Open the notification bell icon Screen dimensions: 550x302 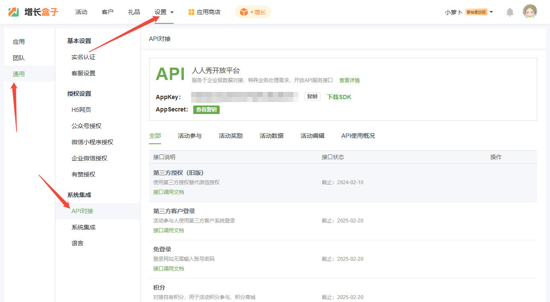coord(510,12)
